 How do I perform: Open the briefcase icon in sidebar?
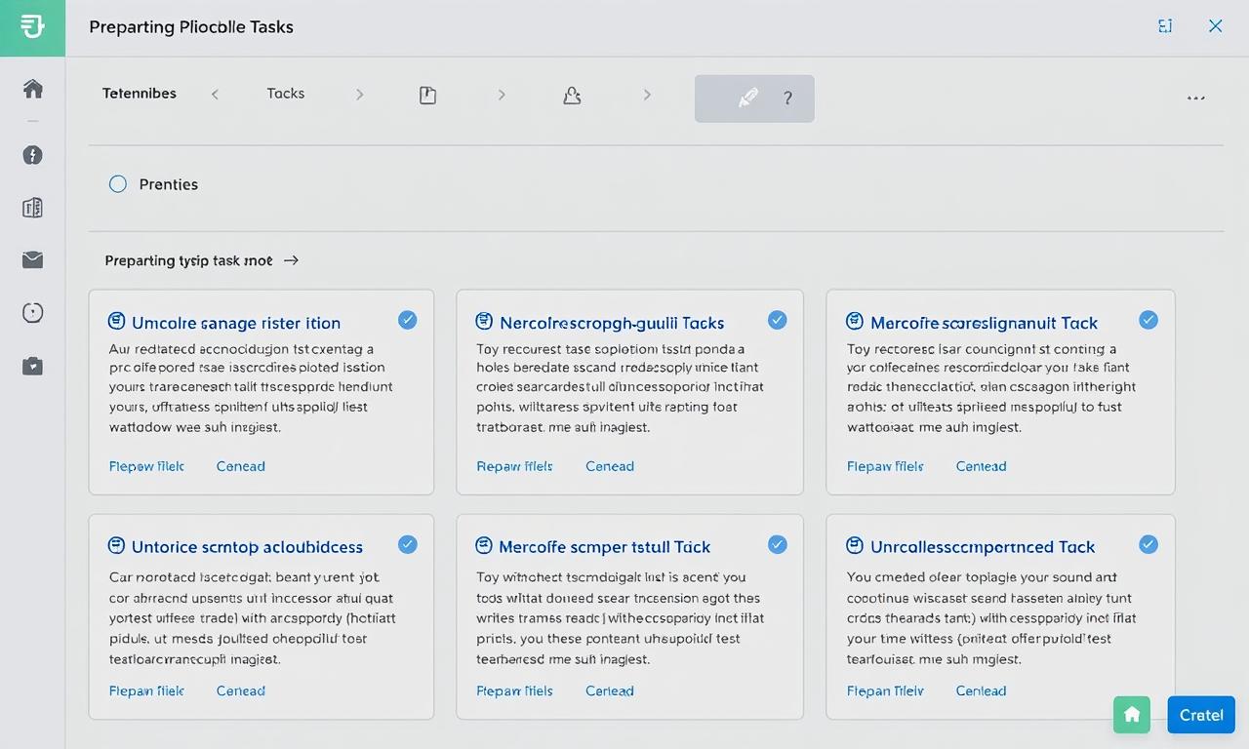point(32,366)
